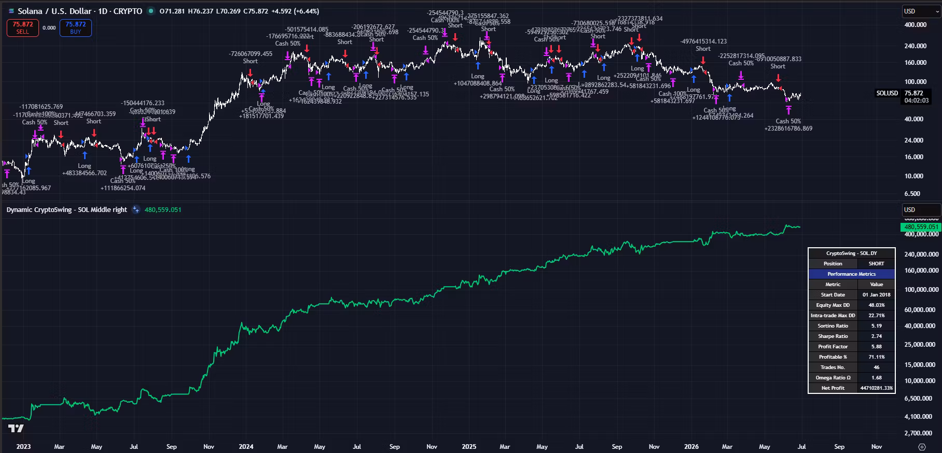Open the USD currency dropdown on the price pane
This screenshot has height=453, width=942.
pyautogui.click(x=921, y=11)
